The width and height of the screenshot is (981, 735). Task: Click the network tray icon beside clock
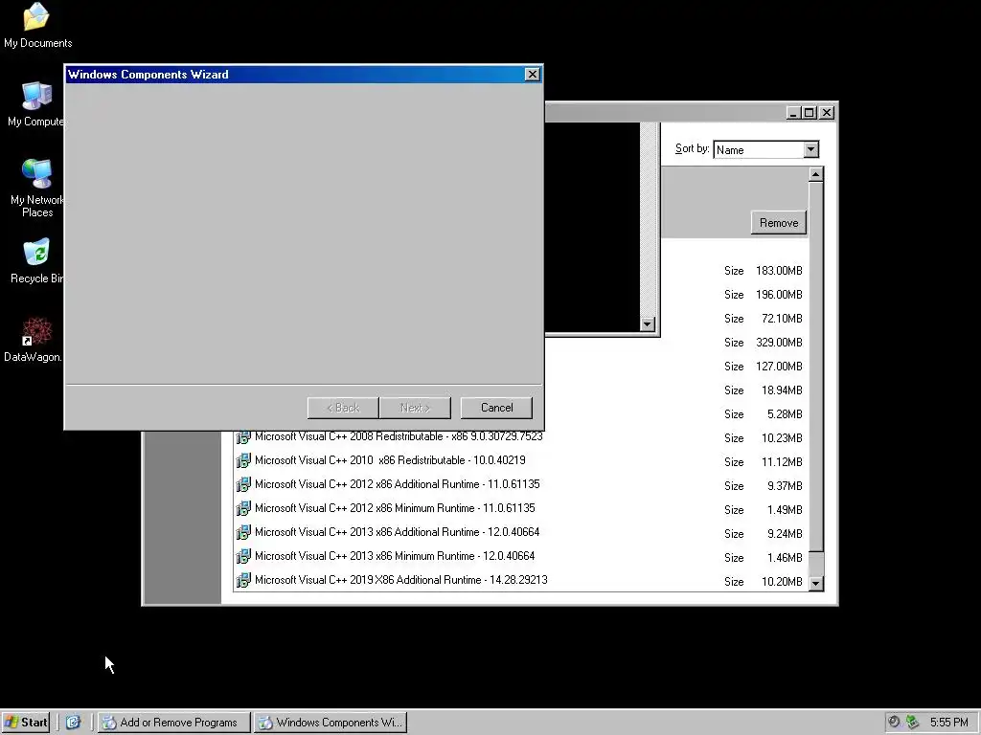(913, 722)
